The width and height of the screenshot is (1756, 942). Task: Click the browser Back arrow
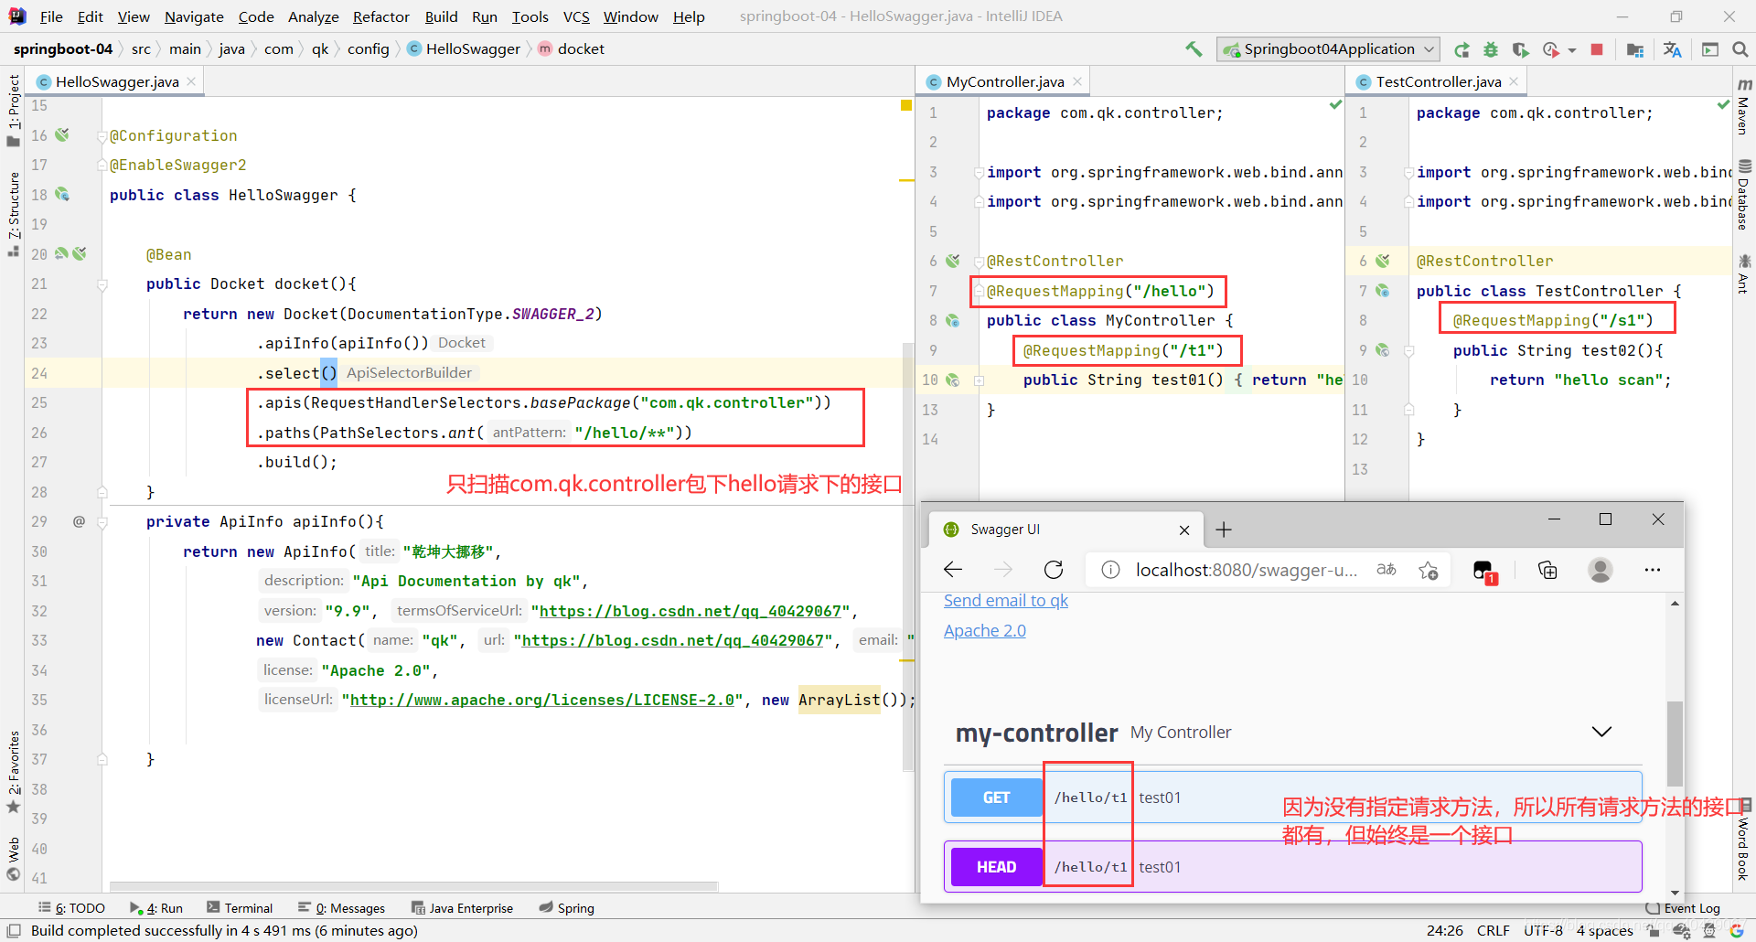tap(953, 570)
